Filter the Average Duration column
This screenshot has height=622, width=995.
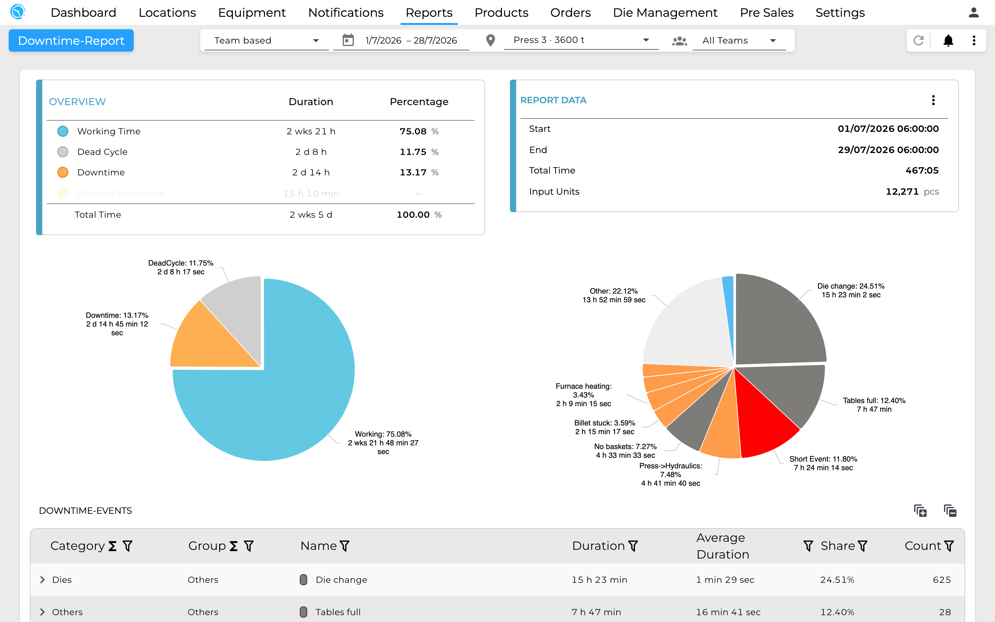click(x=808, y=546)
